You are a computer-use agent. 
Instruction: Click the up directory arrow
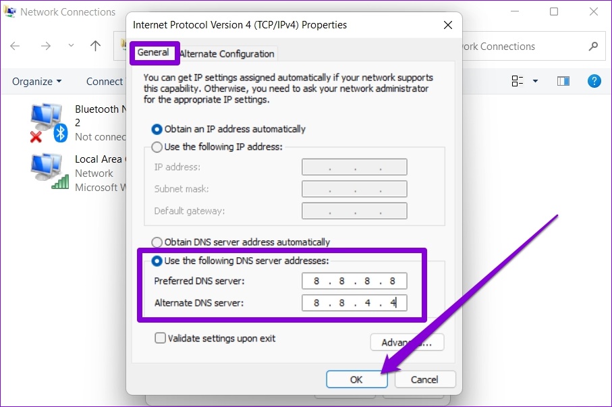(95, 46)
